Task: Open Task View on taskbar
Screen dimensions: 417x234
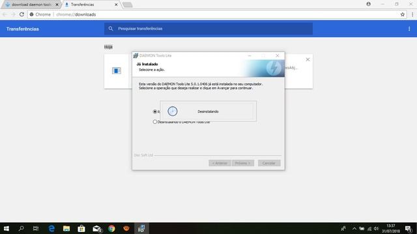Action: click(x=36, y=228)
